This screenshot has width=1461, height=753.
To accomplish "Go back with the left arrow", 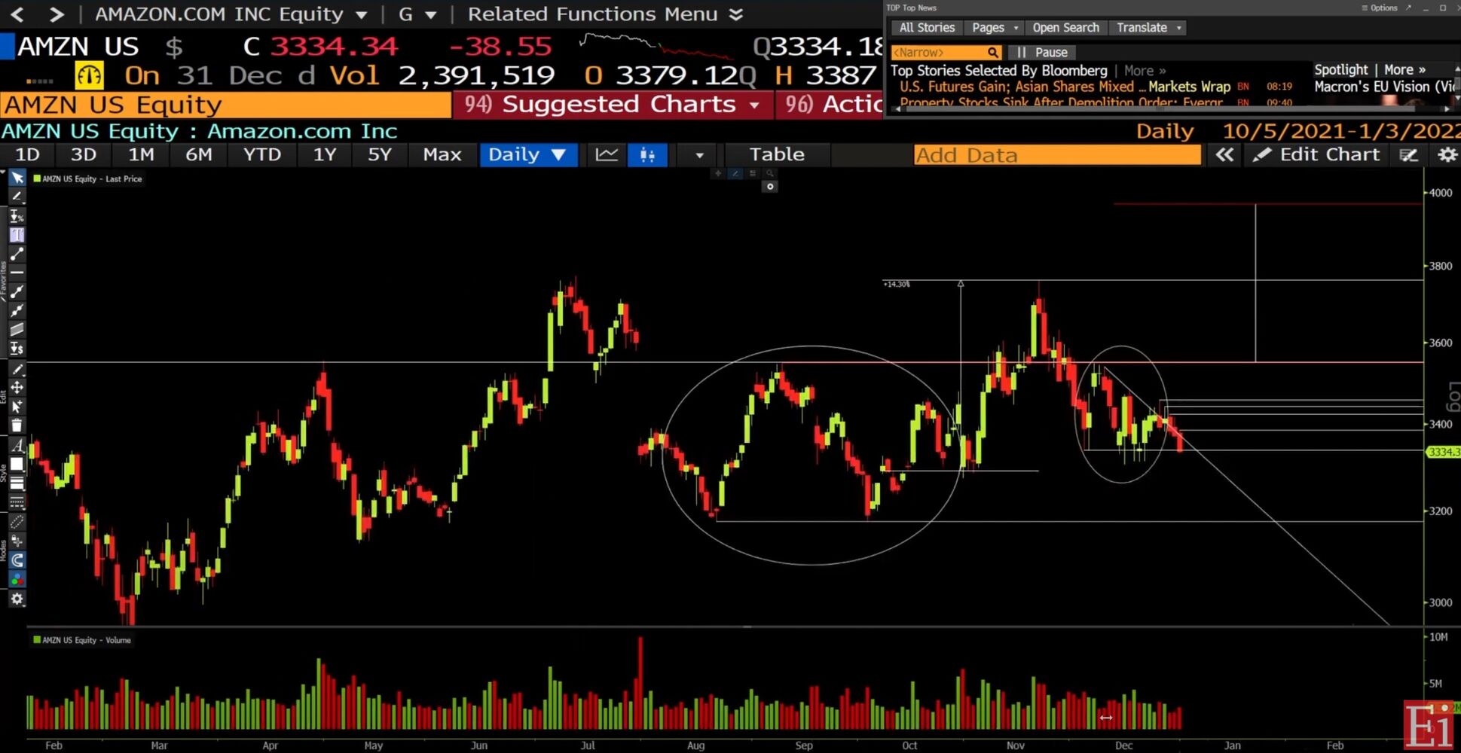I will click(x=18, y=14).
